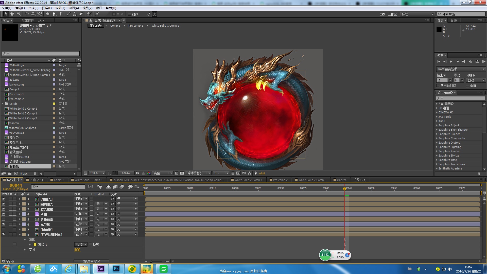
Task: Switch to the 渲染队列 tab
Action: (360, 180)
